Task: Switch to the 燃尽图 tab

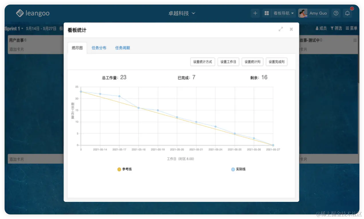Action: pyautogui.click(x=77, y=48)
